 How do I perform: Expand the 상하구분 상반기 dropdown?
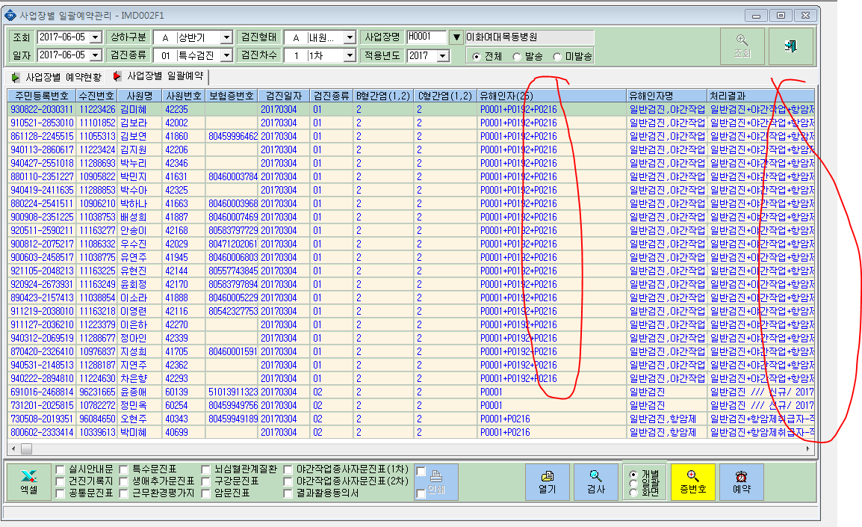point(226,37)
